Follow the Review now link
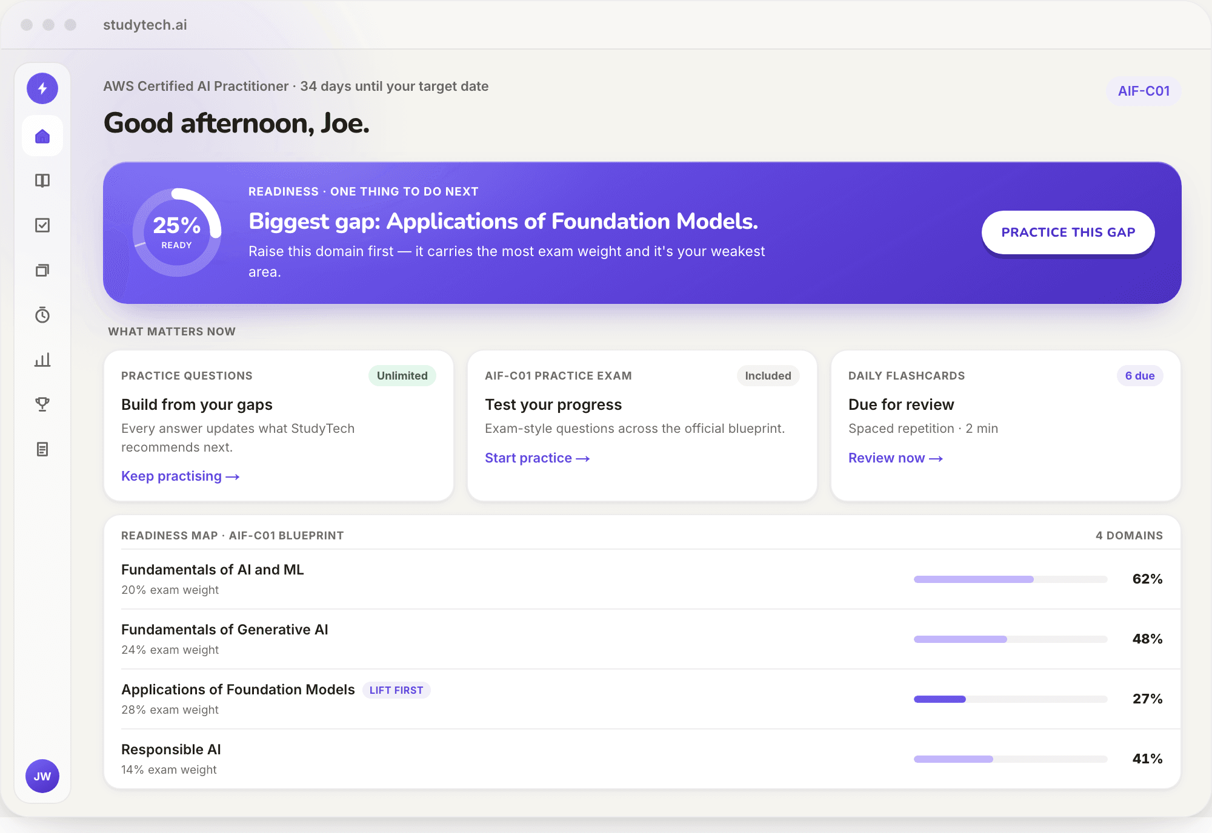The width and height of the screenshot is (1212, 833). [896, 458]
